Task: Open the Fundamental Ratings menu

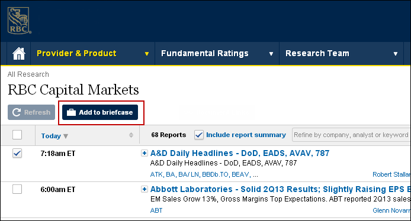Action: [x=205, y=53]
